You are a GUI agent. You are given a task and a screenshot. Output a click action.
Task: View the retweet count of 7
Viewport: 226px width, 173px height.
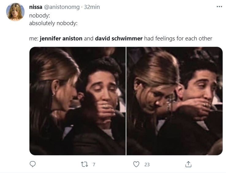pos(94,164)
